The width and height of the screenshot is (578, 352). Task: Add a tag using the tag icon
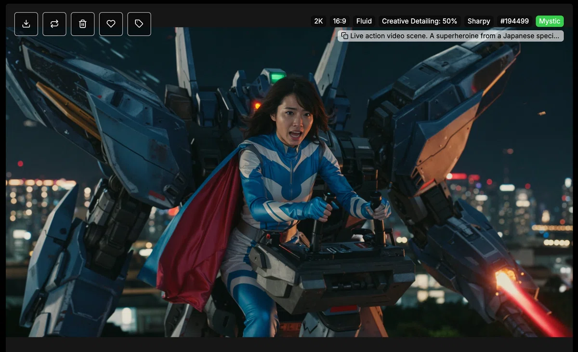[139, 24]
